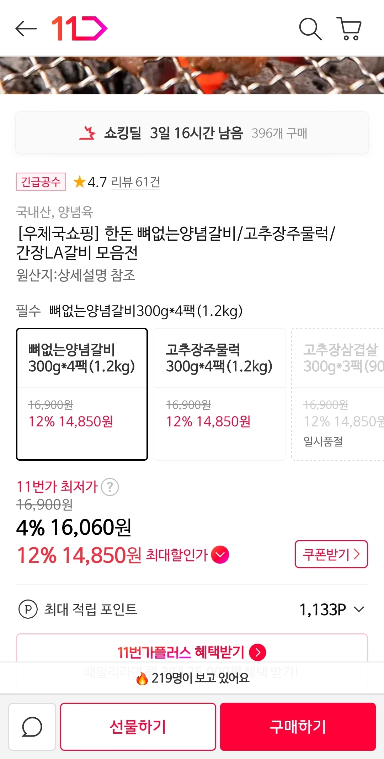
Task: Open 11번가플러스 혜택받기 arrow
Action: pyautogui.click(x=258, y=652)
